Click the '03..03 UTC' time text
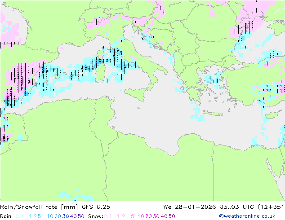Viewport: 285px width, 220px height. point(236,207)
